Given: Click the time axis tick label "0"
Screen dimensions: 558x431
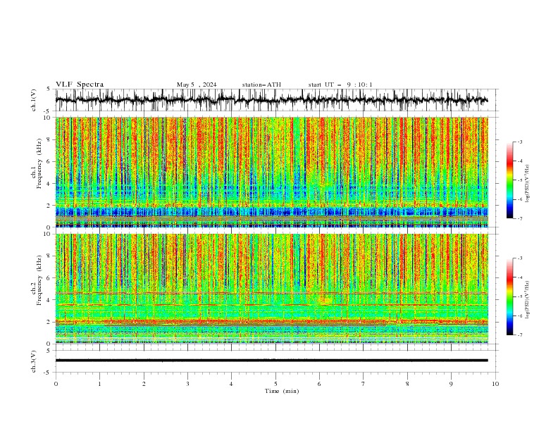Looking at the screenshot, I should 56,384.
